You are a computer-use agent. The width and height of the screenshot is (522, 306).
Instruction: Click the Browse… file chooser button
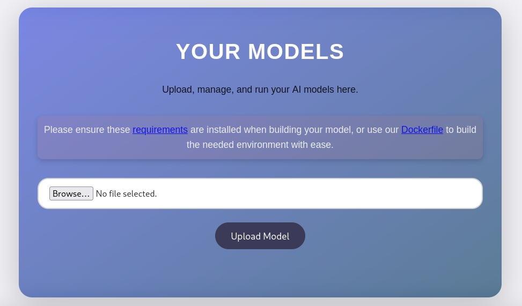71,193
